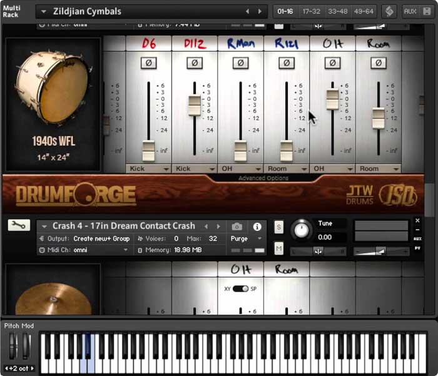
Task: Open Advanced Options tab
Action: click(x=263, y=178)
